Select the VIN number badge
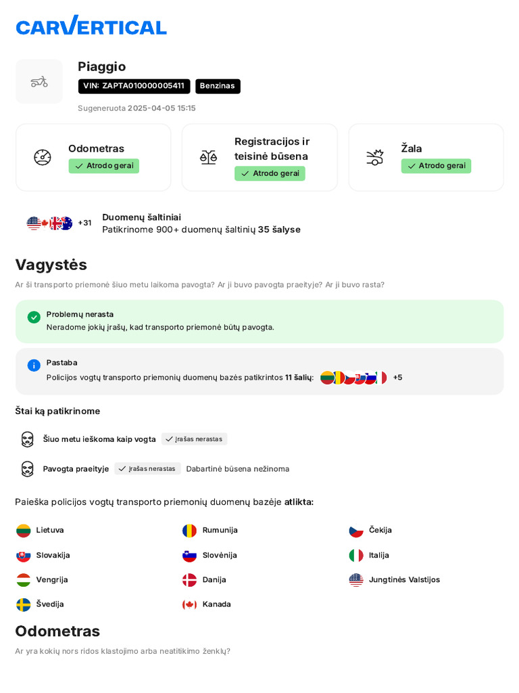 click(134, 86)
